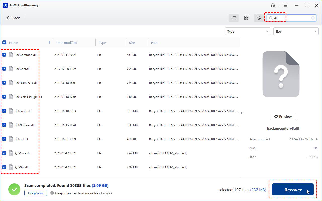Select the 360NetBase.dll file name

pyautogui.click(x=25, y=125)
